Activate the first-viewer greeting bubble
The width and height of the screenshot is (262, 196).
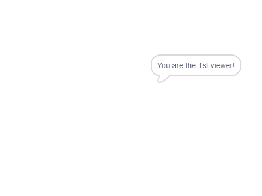pyautogui.click(x=196, y=65)
